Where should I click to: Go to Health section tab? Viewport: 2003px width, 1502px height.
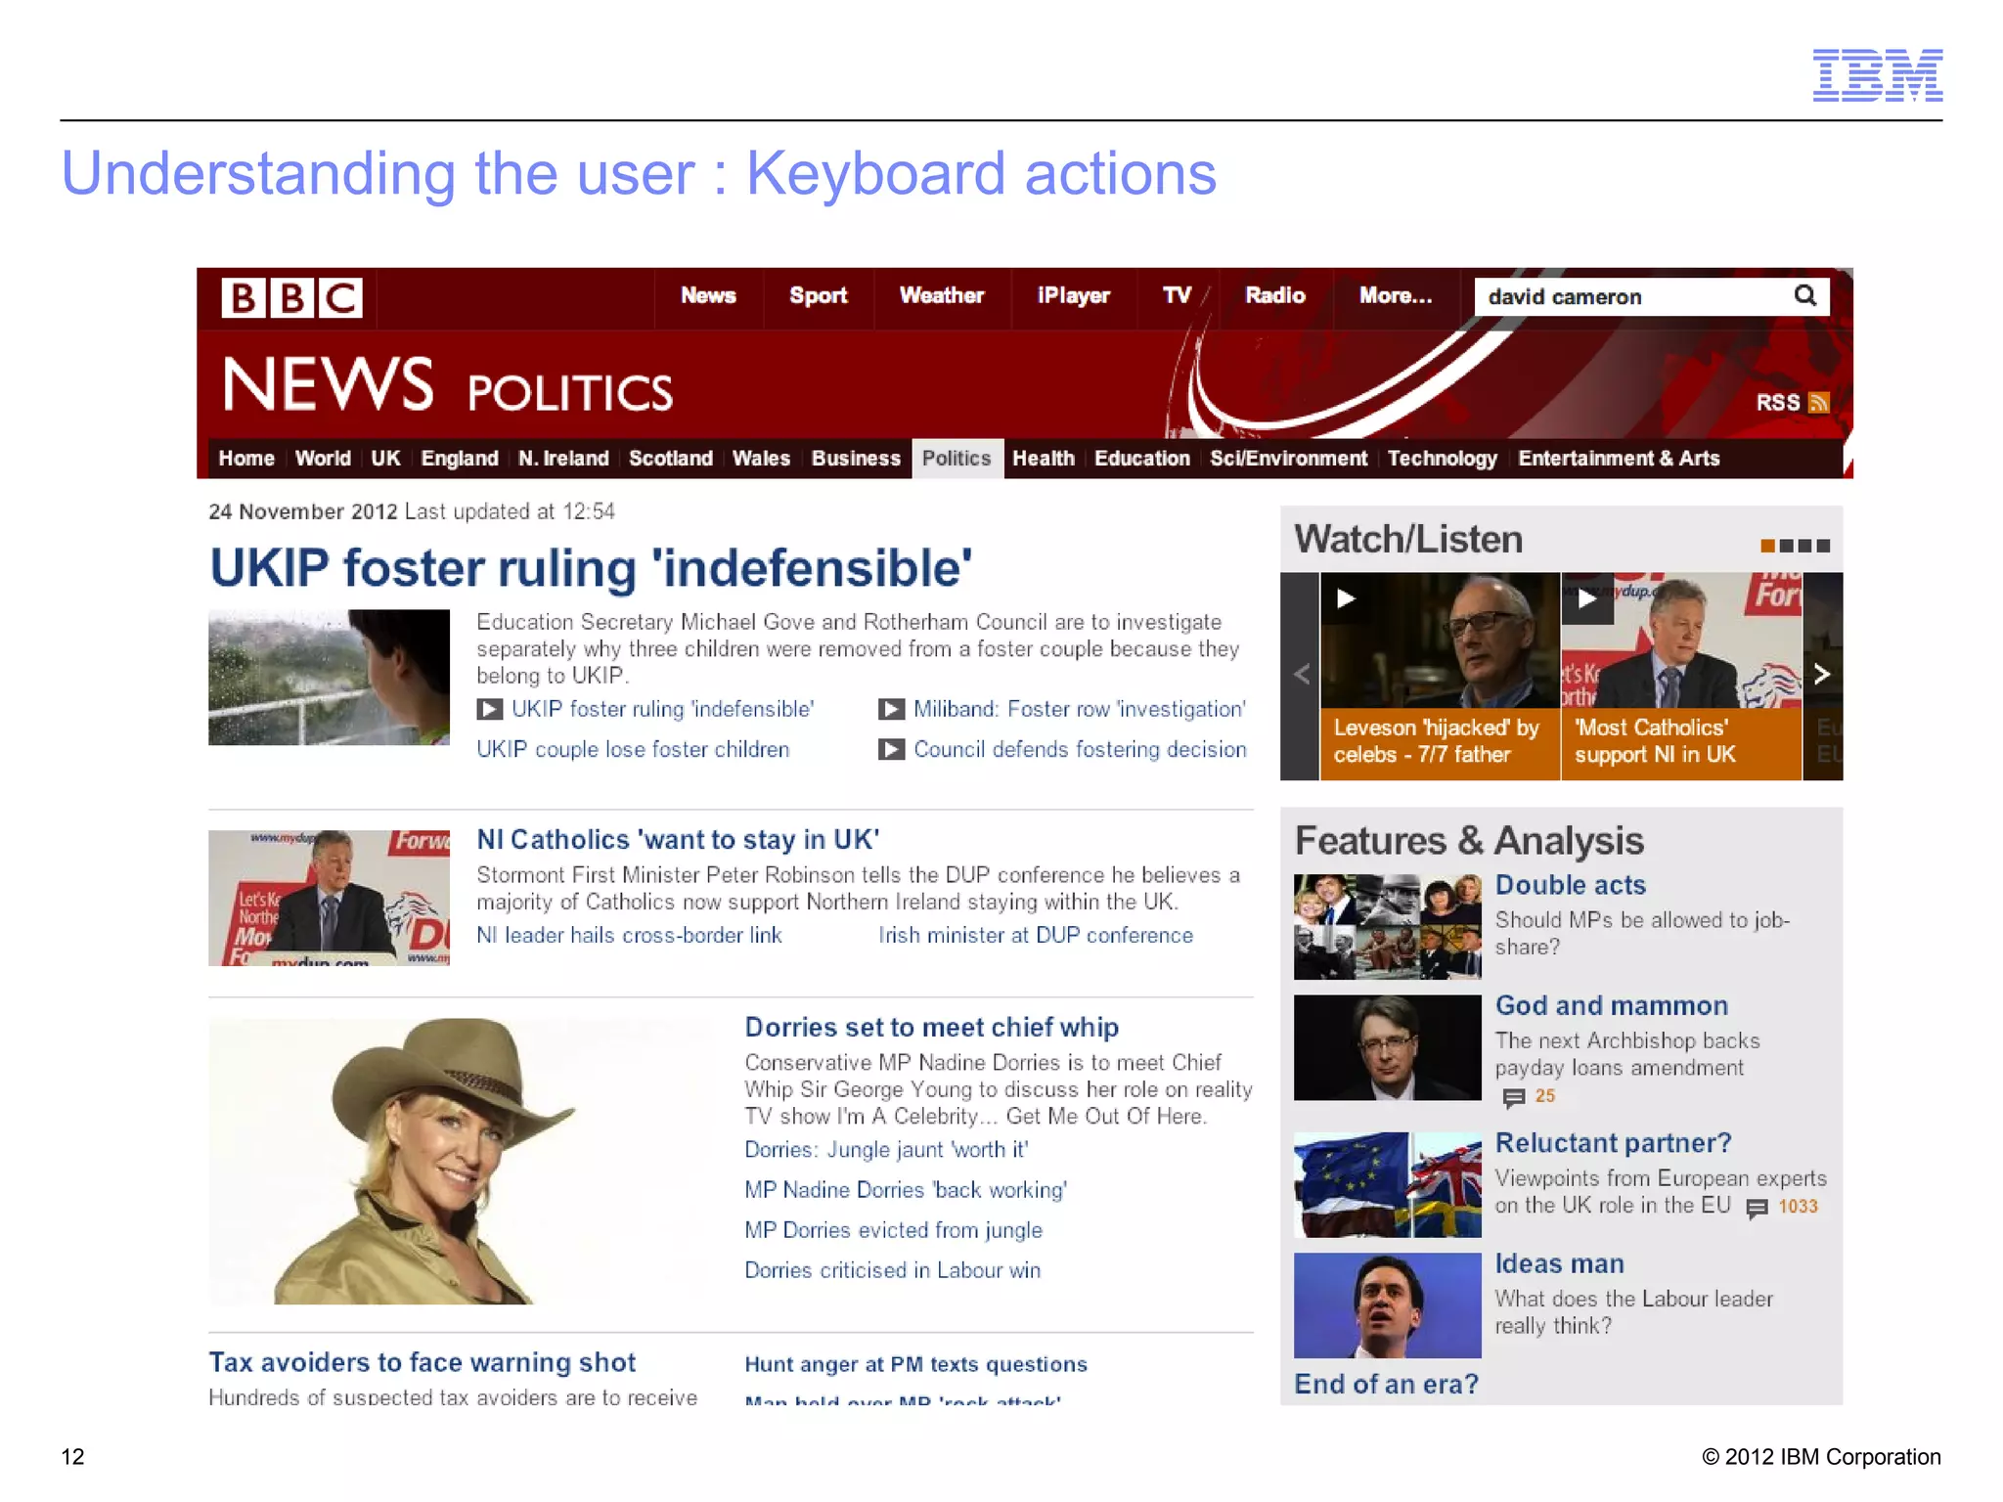(1044, 459)
